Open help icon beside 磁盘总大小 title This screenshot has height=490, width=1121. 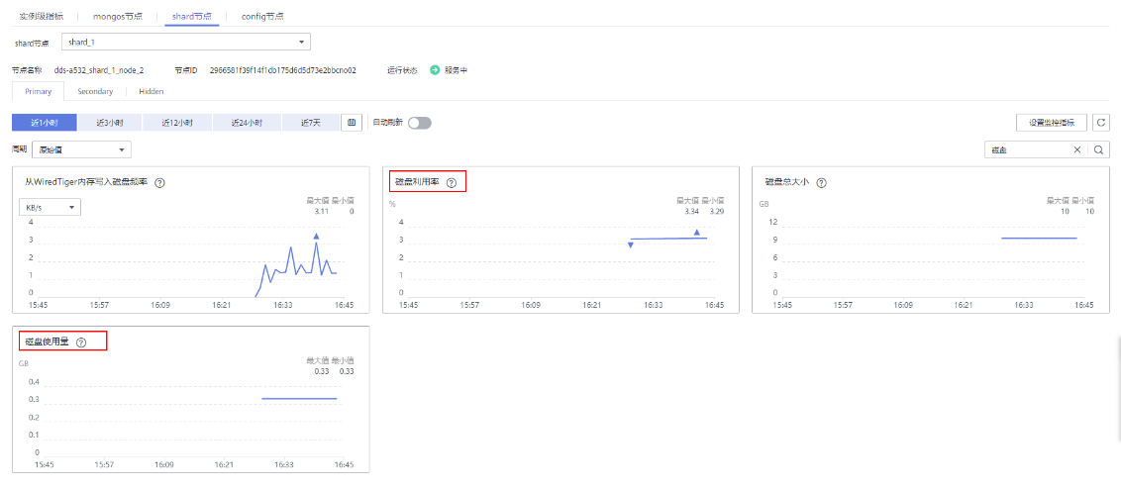point(821,182)
